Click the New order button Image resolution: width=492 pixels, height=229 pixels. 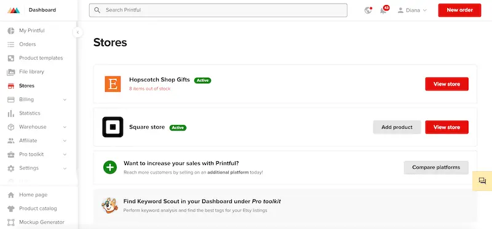459,10
